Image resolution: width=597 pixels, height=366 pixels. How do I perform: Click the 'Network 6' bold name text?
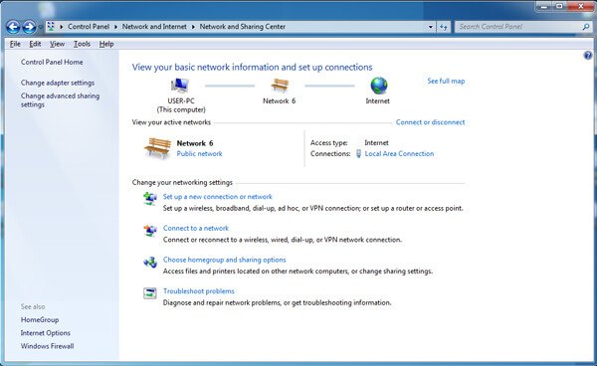[195, 143]
